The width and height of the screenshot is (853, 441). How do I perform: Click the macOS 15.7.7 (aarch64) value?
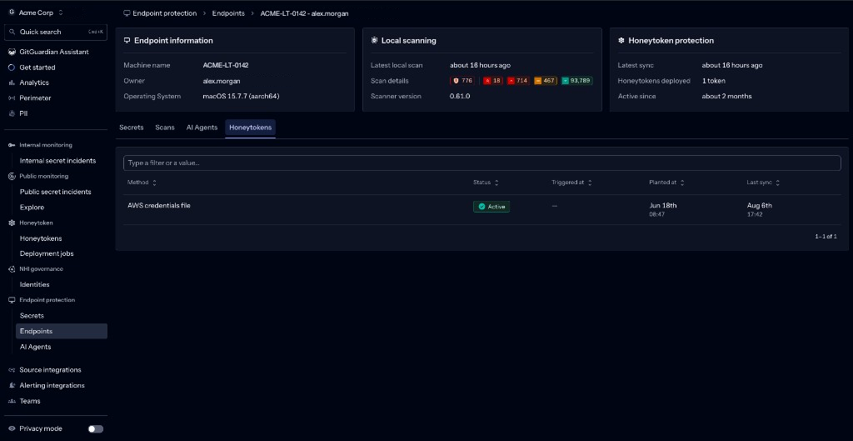[242, 97]
